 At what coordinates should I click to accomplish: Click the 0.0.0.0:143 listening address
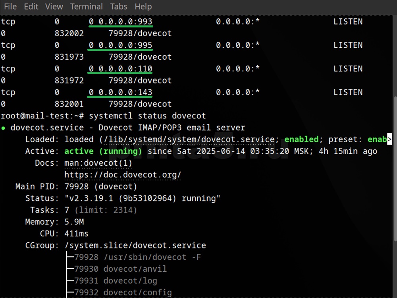point(125,92)
